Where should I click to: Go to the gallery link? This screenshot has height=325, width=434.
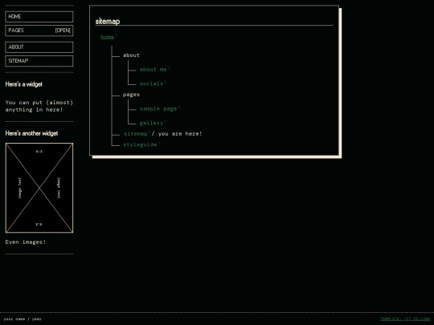click(151, 123)
